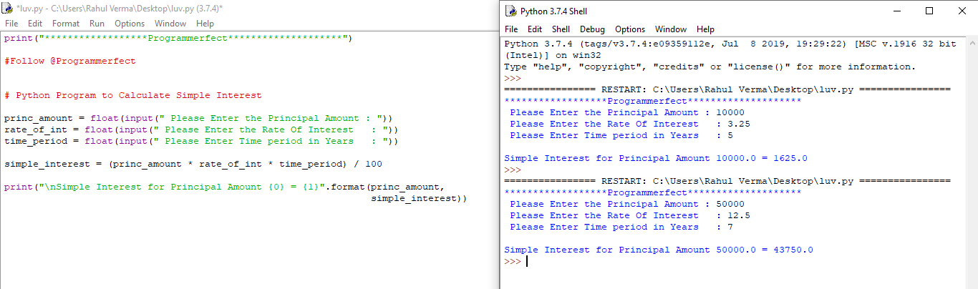Open Edit menu in Python Shell window
978x289 pixels.
pyautogui.click(x=535, y=29)
